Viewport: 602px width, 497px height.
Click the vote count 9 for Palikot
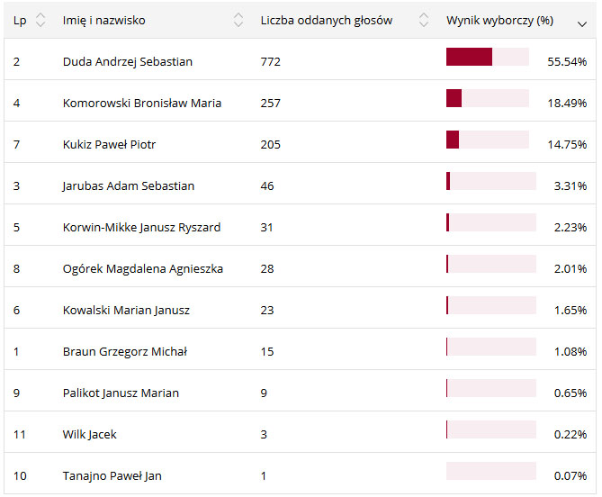(264, 393)
